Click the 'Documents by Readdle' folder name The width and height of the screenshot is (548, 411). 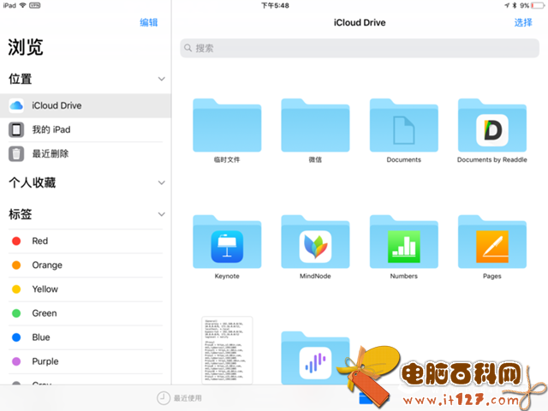[492, 160]
